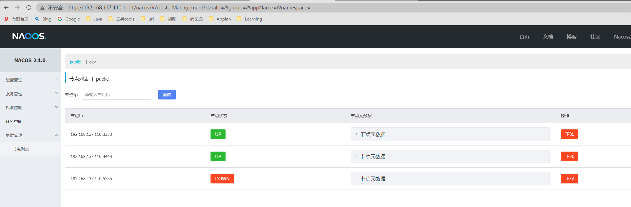This screenshot has height=207, width=631.
Task: Open the Learning bookmarks folder
Action: pyautogui.click(x=249, y=19)
